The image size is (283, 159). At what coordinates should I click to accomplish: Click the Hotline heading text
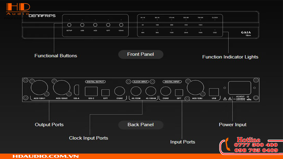[x=249, y=140]
